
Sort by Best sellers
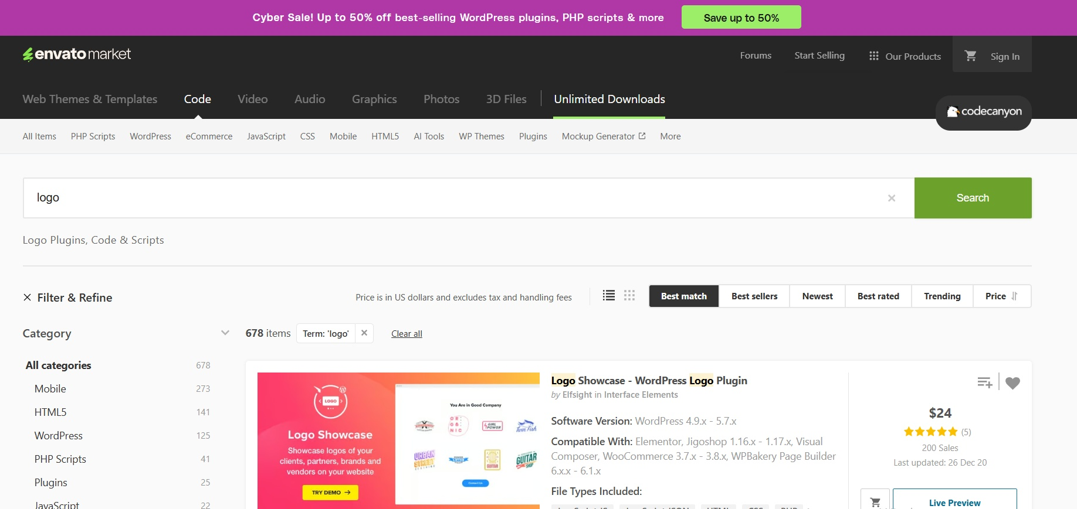pos(754,296)
